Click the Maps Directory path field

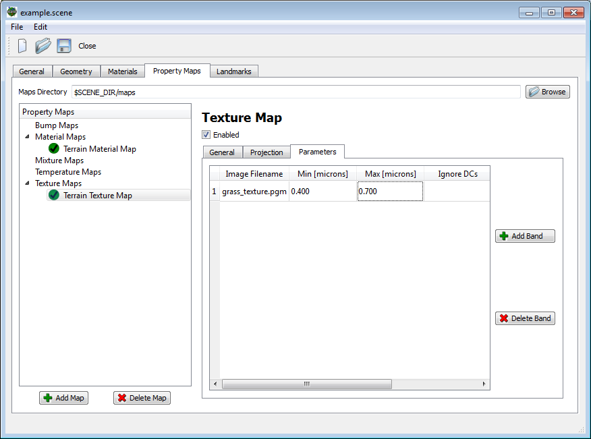coord(295,92)
